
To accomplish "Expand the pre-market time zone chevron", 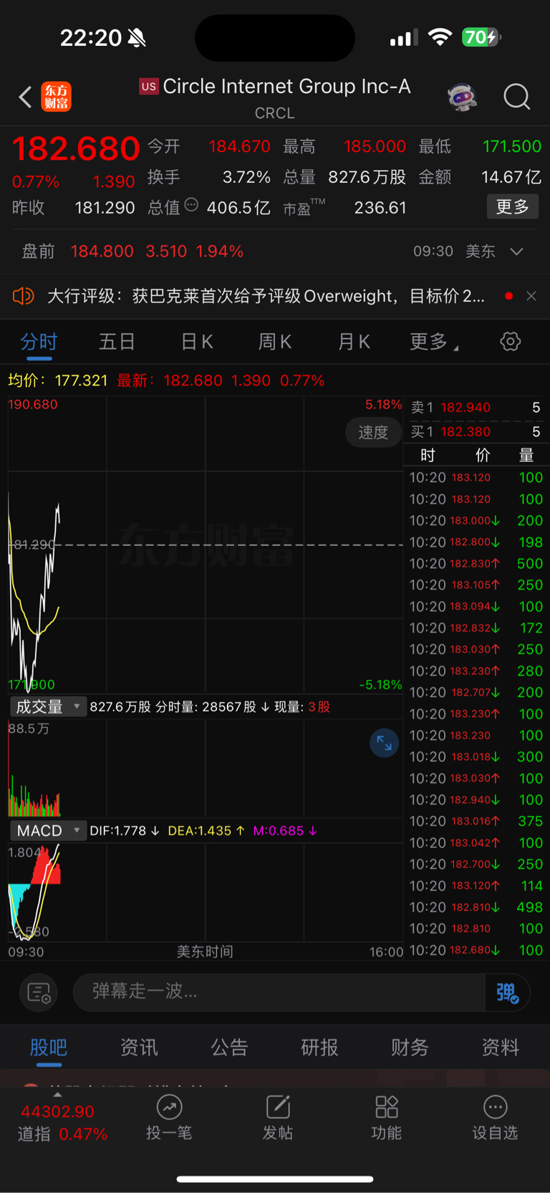I will click(517, 251).
